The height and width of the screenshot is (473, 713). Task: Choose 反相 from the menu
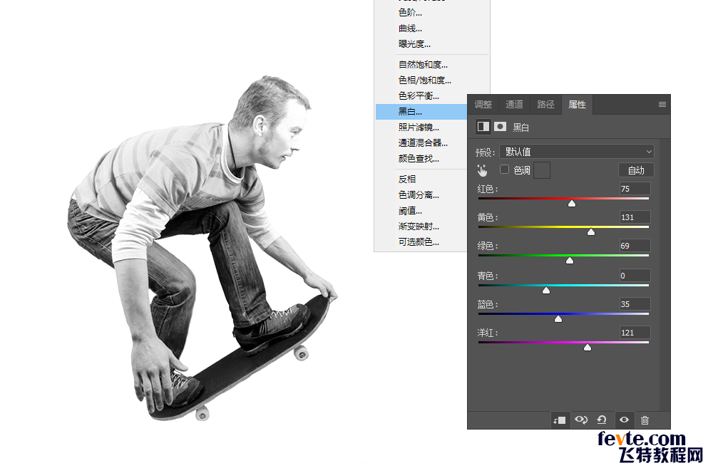click(x=421, y=179)
